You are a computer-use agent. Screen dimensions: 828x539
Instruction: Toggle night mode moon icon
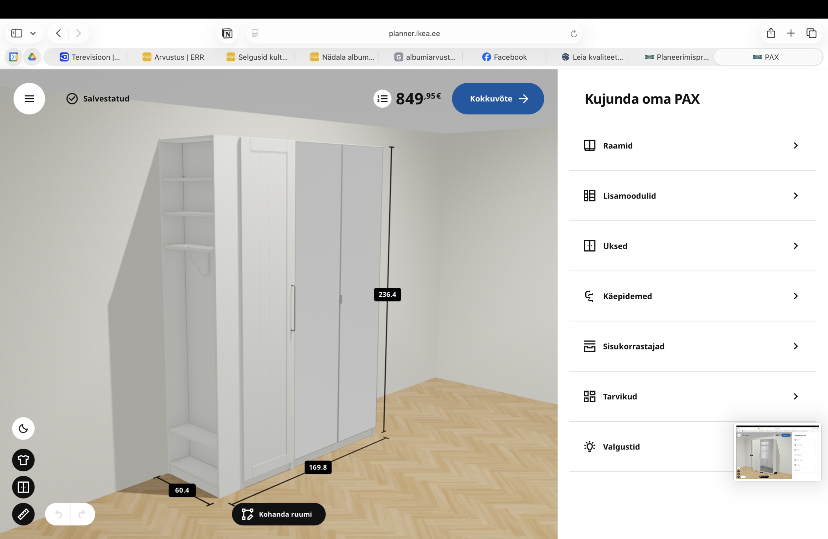[23, 428]
